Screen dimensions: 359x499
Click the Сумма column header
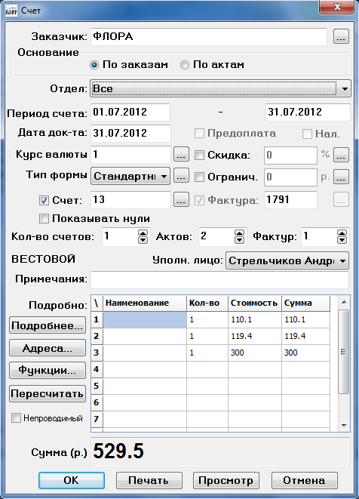305,303
